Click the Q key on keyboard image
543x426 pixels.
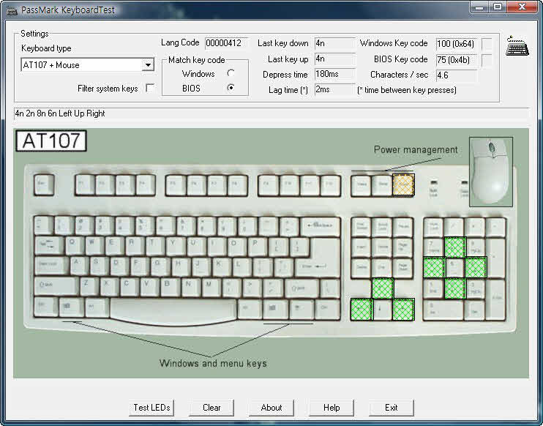point(74,245)
